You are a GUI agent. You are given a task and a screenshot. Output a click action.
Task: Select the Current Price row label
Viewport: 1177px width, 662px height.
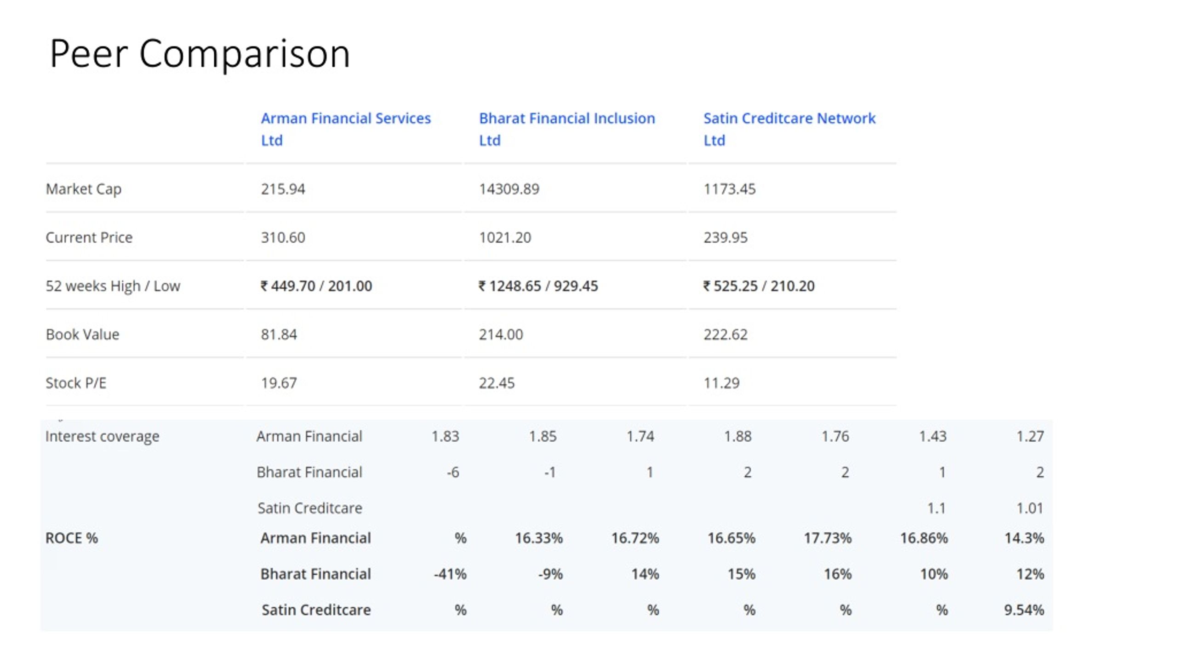tap(89, 237)
